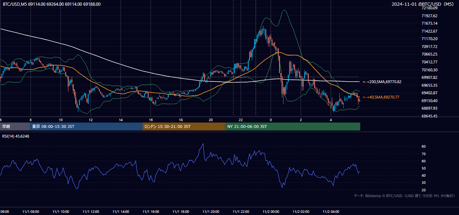Click the 69402.87 price axis label

429,93
